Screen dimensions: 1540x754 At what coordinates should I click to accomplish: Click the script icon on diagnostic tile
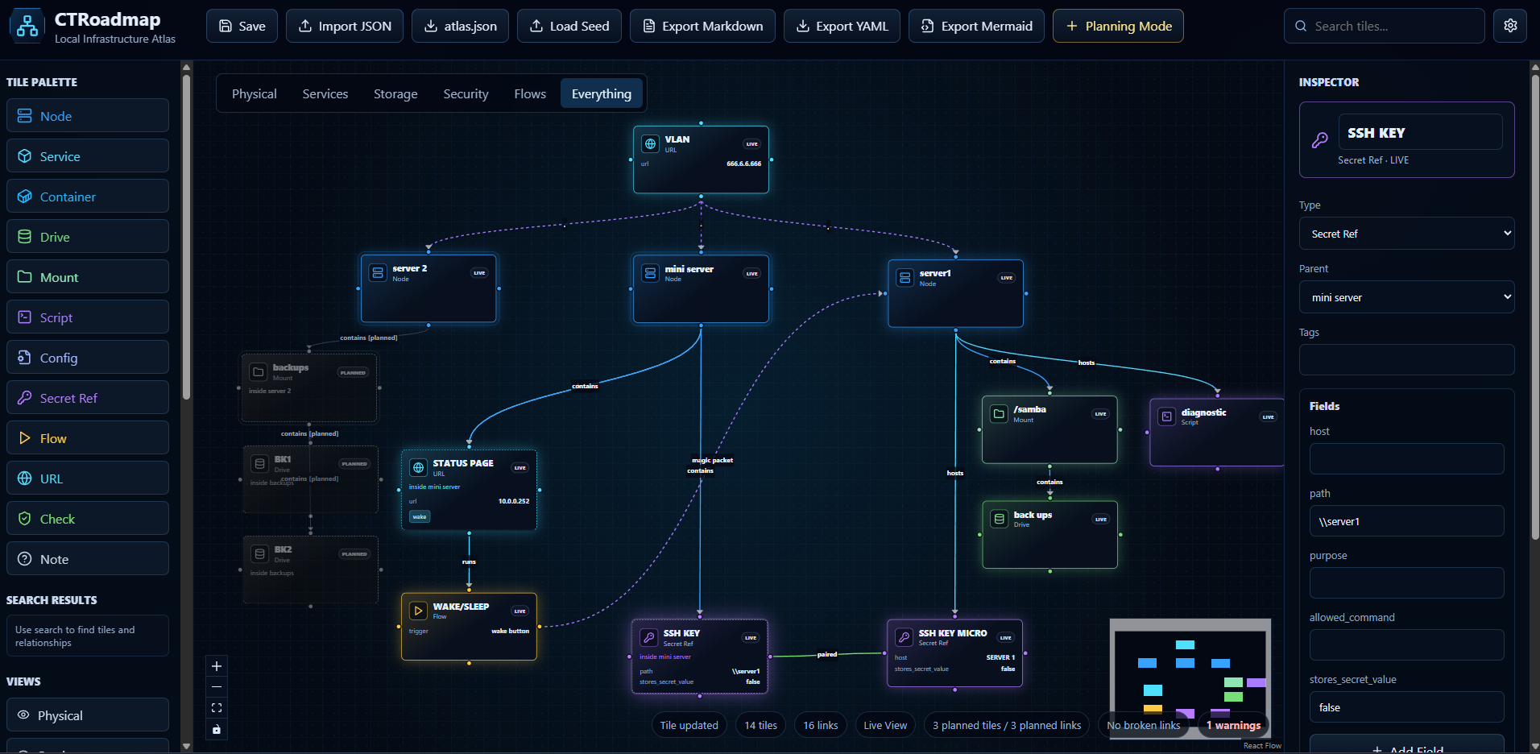coord(1166,416)
